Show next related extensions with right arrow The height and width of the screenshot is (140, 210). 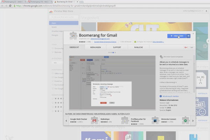coord(193,121)
